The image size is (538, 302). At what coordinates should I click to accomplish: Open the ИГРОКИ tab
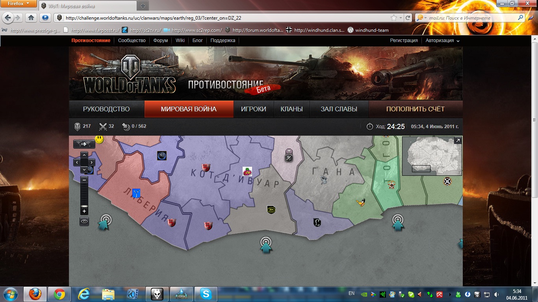[x=254, y=109]
